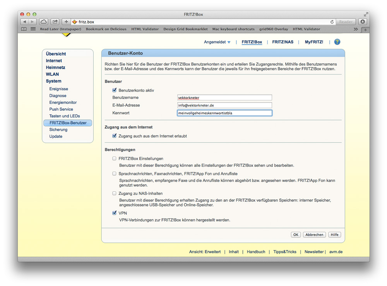Click the Kennwort input field
Image resolution: width=387 pixels, height=286 pixels.
pyautogui.click(x=224, y=113)
